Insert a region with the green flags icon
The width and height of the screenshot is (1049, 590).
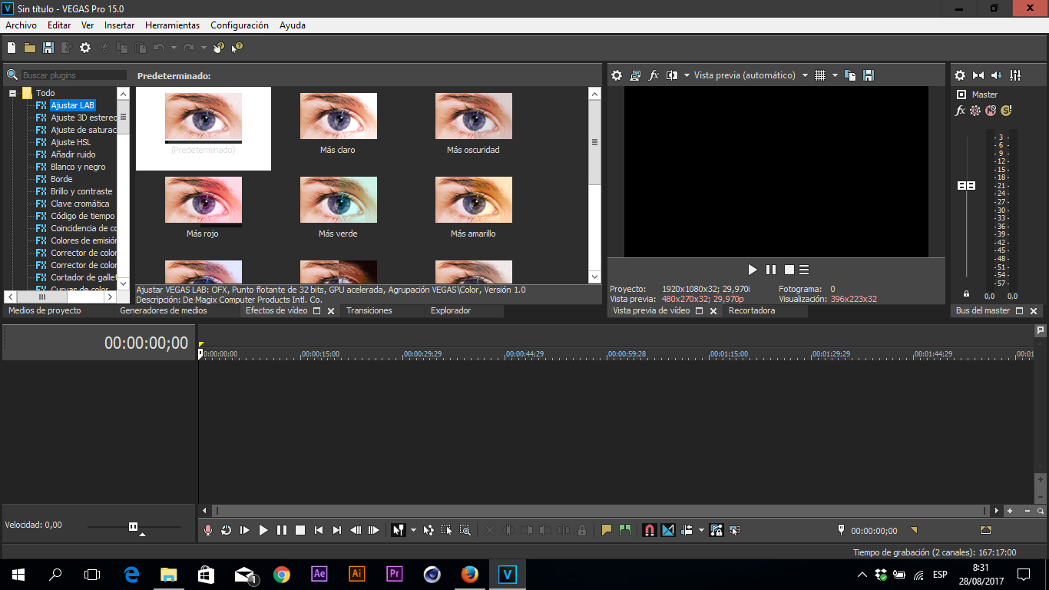[625, 530]
